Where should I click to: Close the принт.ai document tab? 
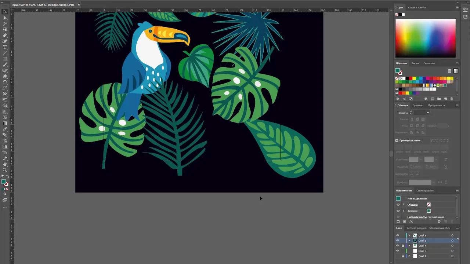tap(79, 5)
